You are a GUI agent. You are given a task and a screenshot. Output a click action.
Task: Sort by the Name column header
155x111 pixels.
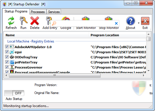tap(46, 35)
